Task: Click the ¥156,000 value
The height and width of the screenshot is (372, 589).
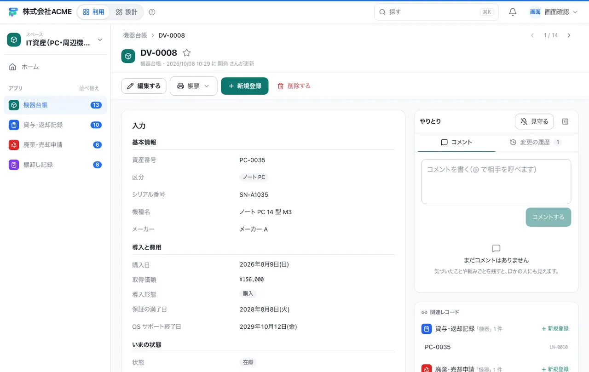Action: point(252,280)
